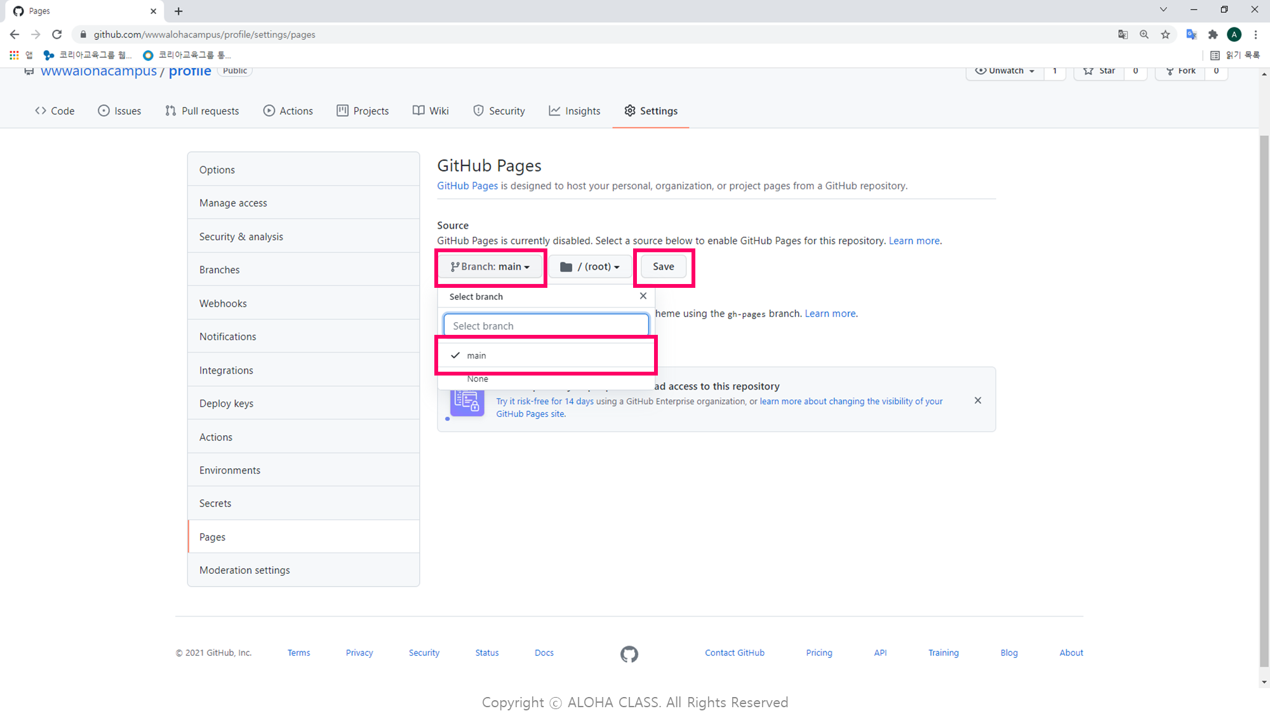The height and width of the screenshot is (718, 1270).
Task: Open the Pull requests tab
Action: click(x=202, y=111)
